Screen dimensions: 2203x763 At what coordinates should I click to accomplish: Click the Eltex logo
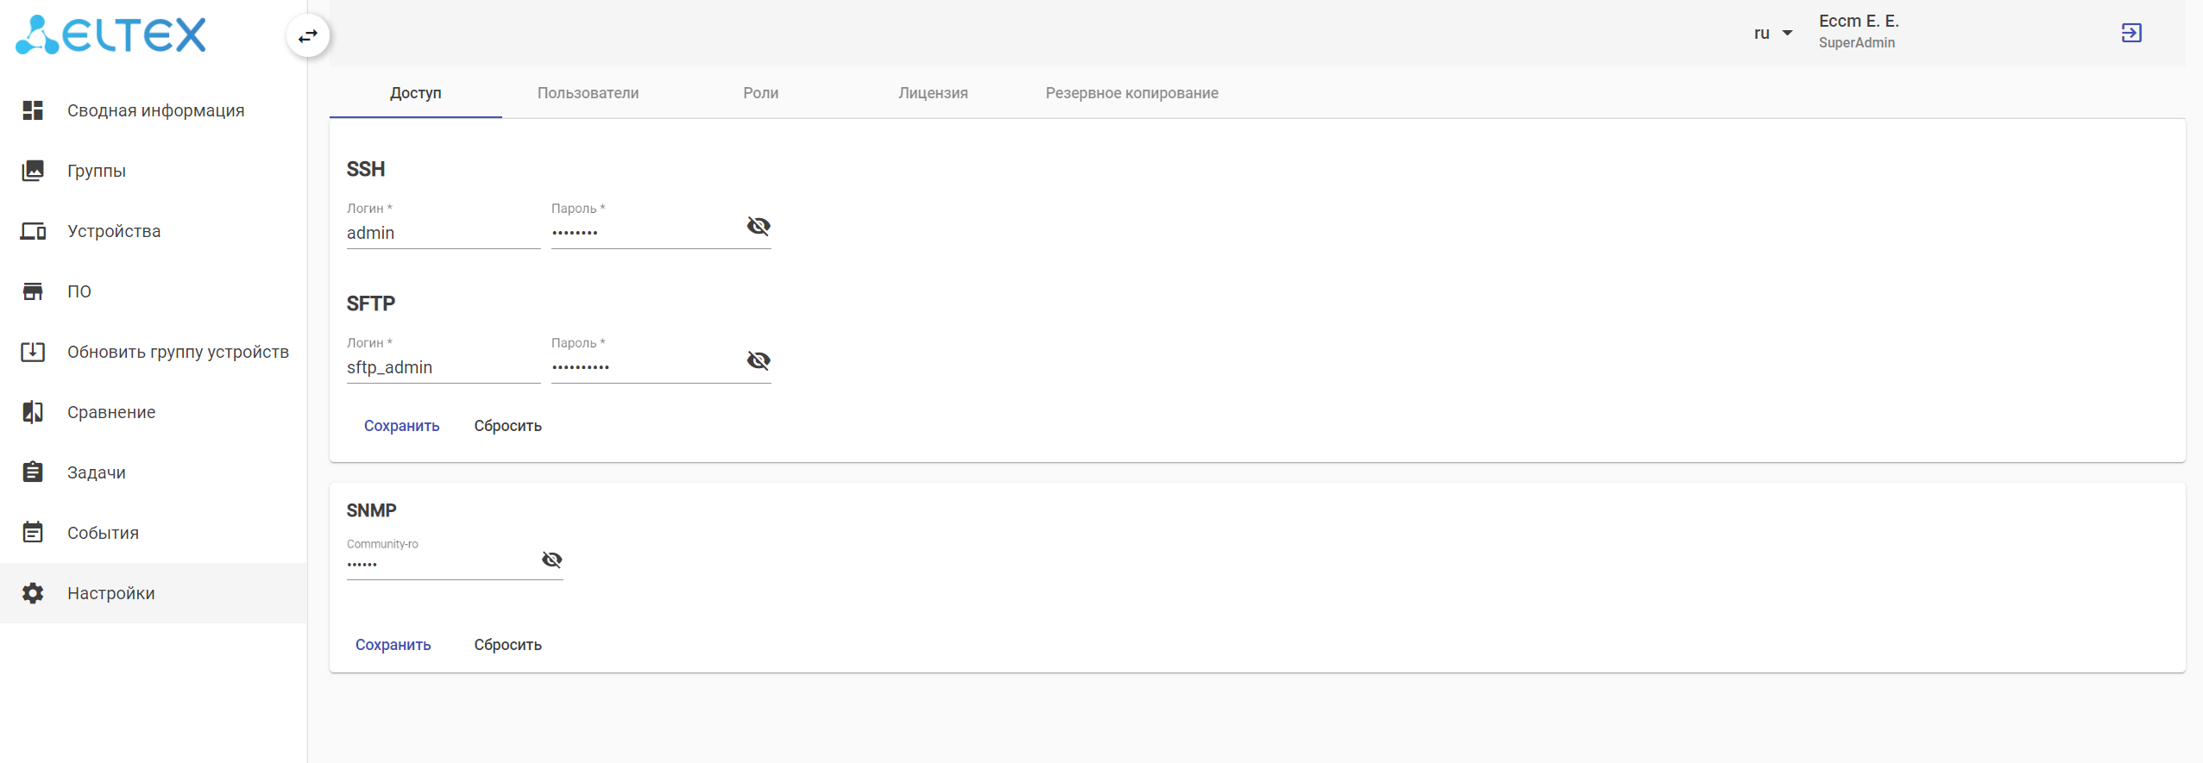click(110, 35)
